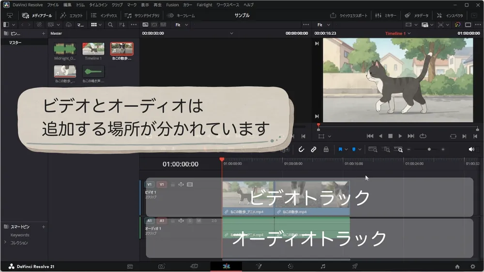
Task: Jump to the first frame in the timeline viewer
Action: coord(370,136)
